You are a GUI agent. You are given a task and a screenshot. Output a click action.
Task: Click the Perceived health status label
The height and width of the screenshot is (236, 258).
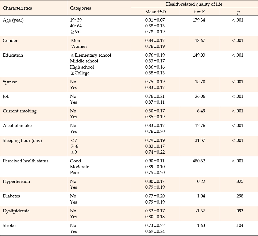point(26,161)
